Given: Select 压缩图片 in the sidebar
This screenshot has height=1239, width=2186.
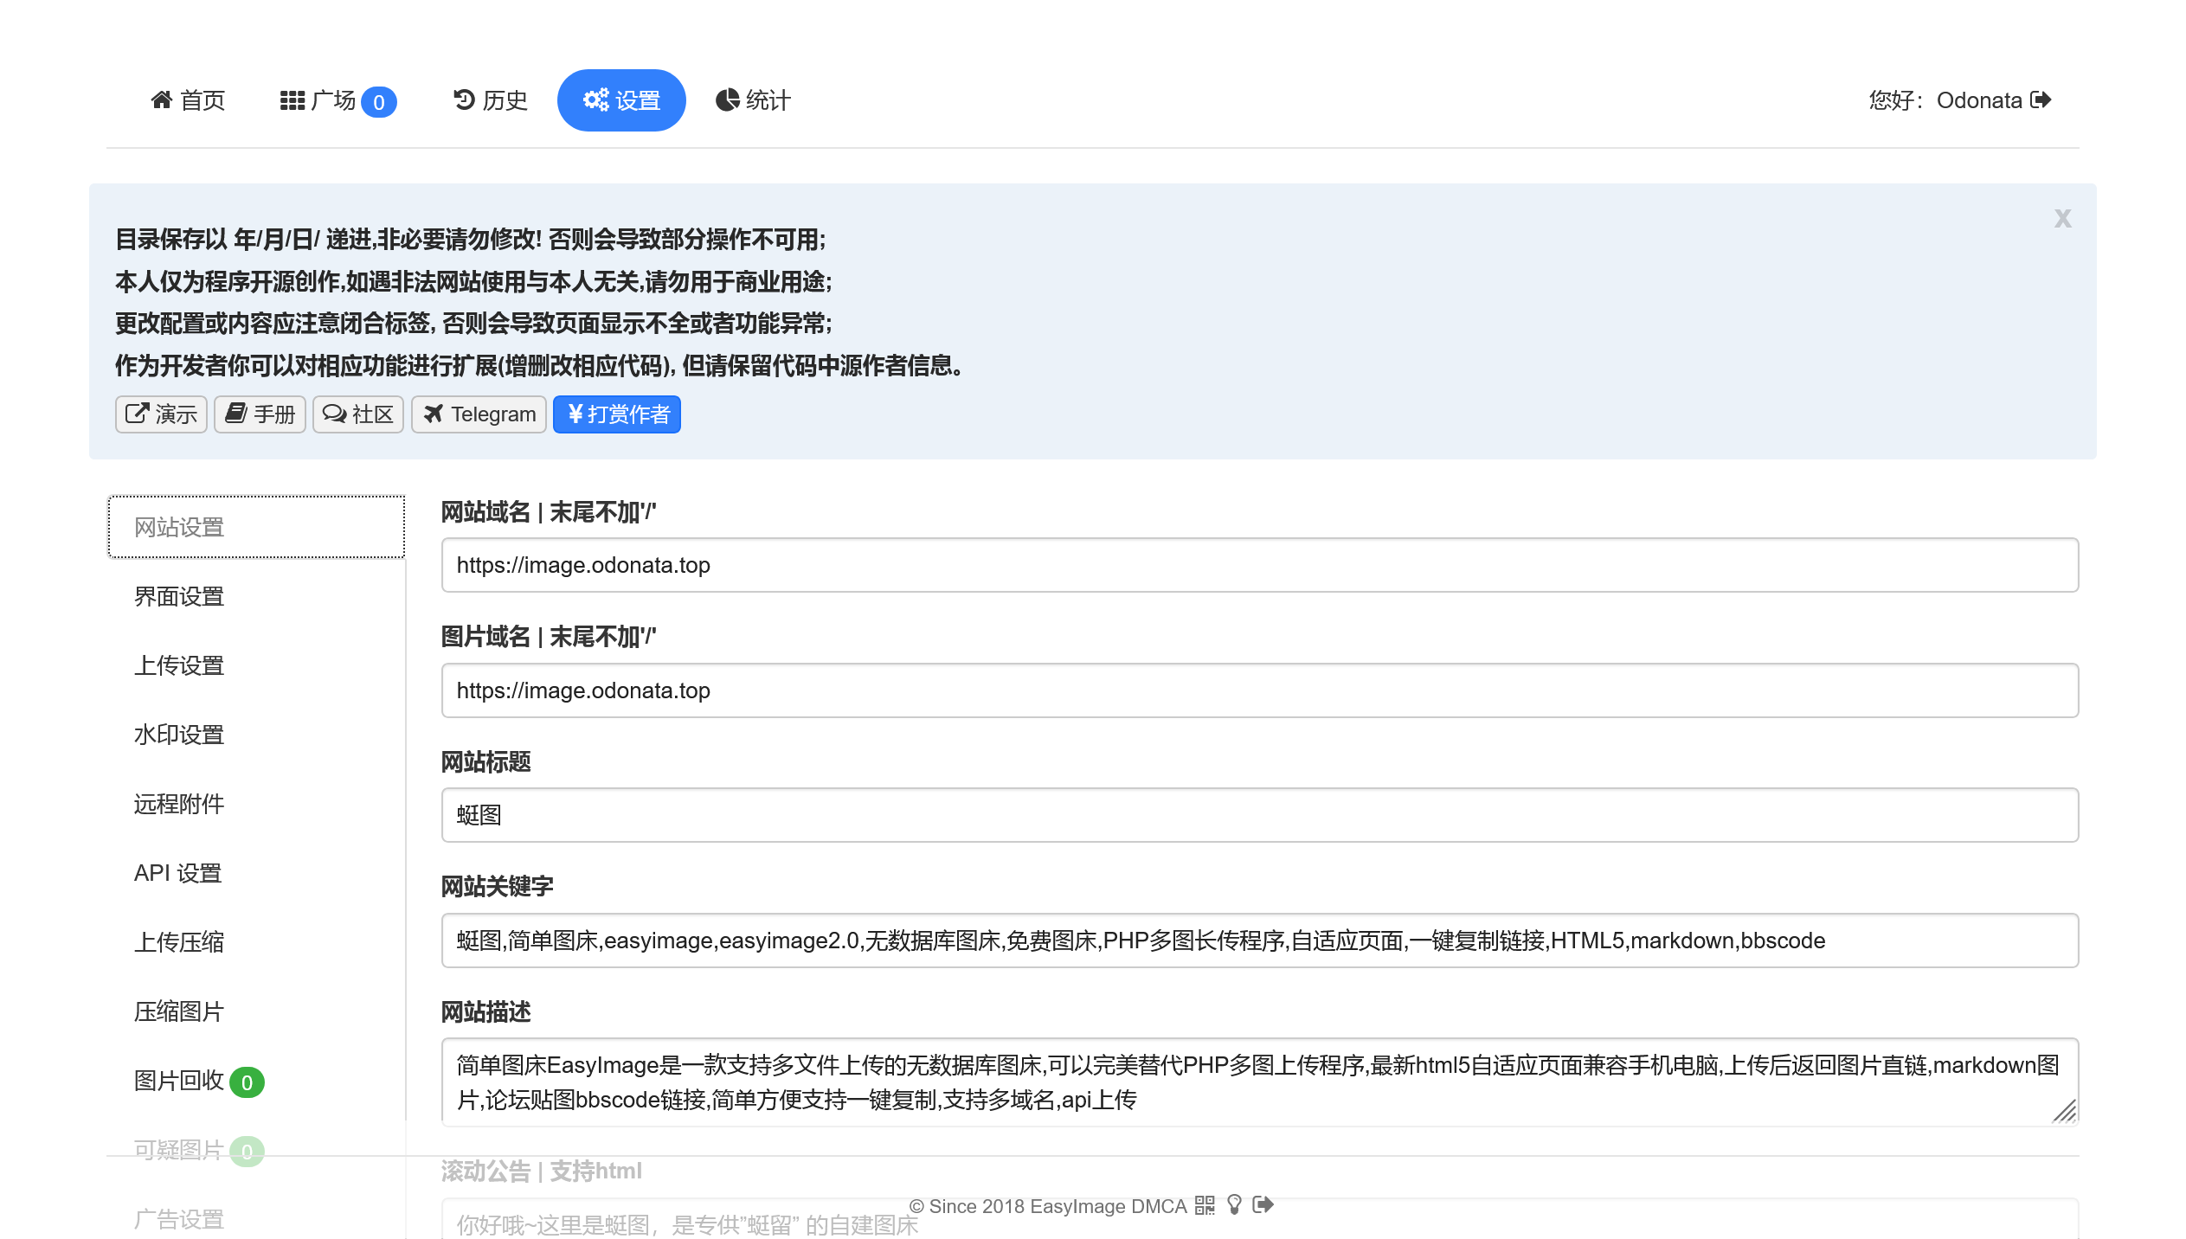Looking at the screenshot, I should coord(256,1011).
